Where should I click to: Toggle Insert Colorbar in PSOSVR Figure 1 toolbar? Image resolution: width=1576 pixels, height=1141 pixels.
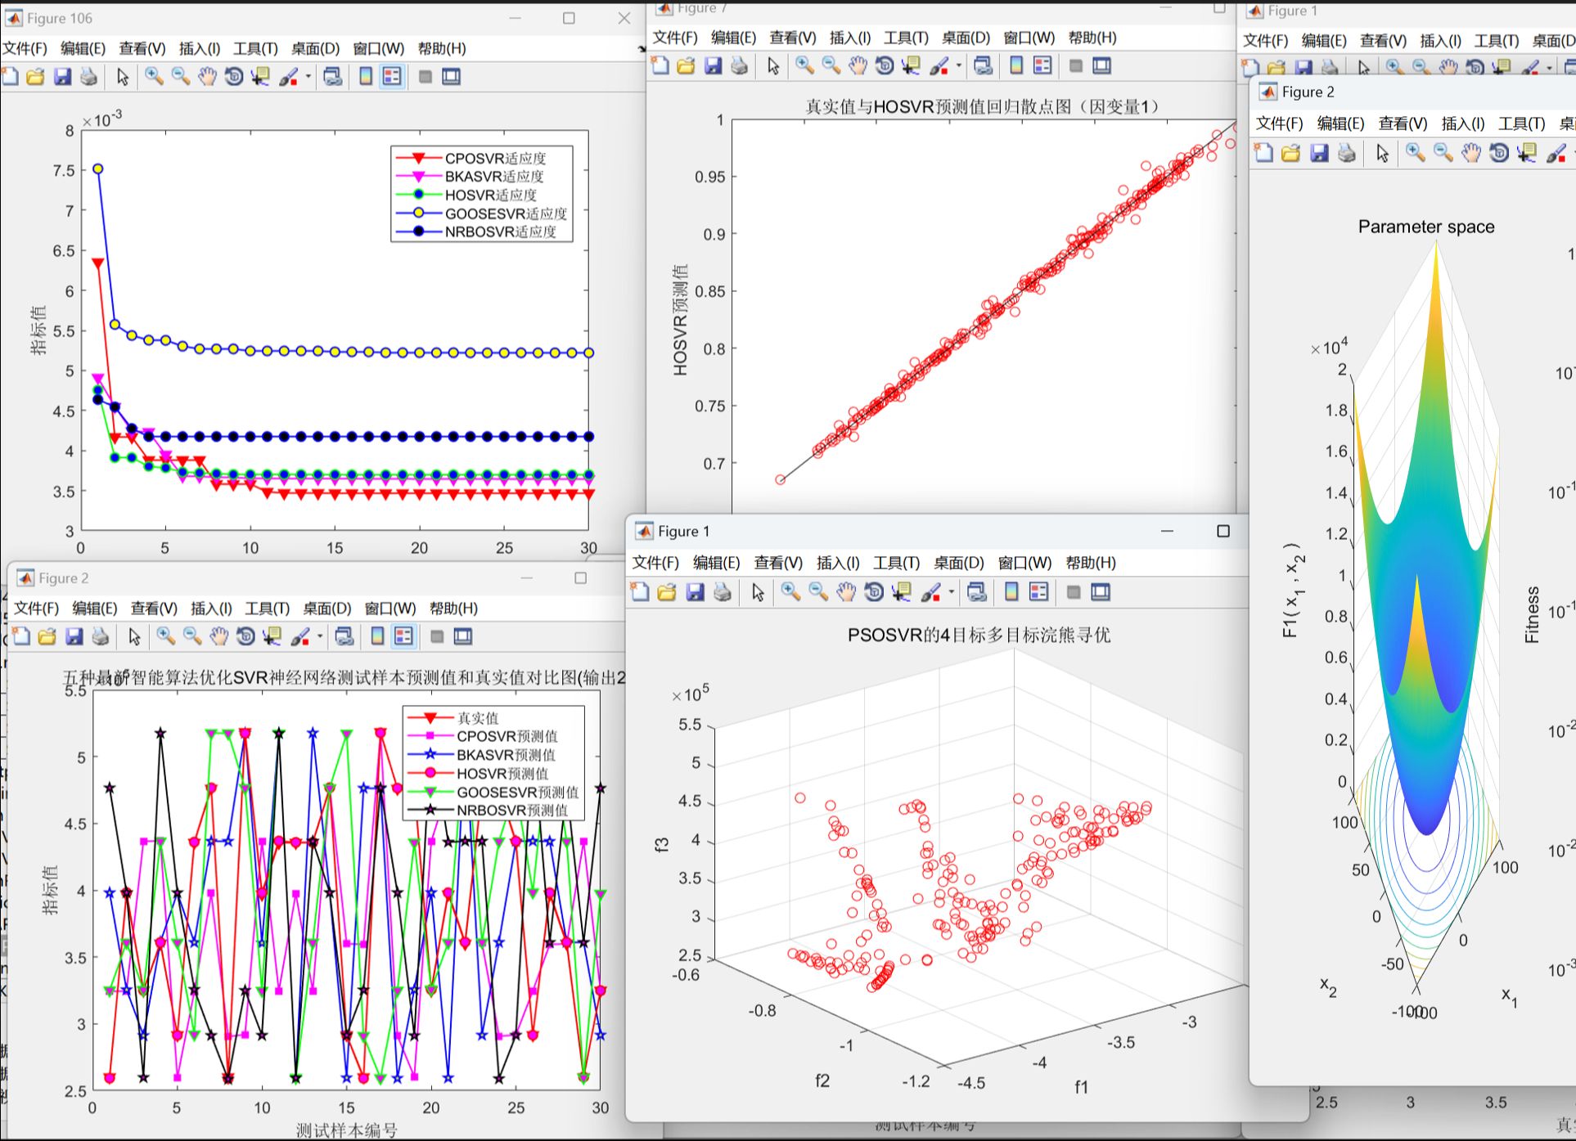point(1011,592)
